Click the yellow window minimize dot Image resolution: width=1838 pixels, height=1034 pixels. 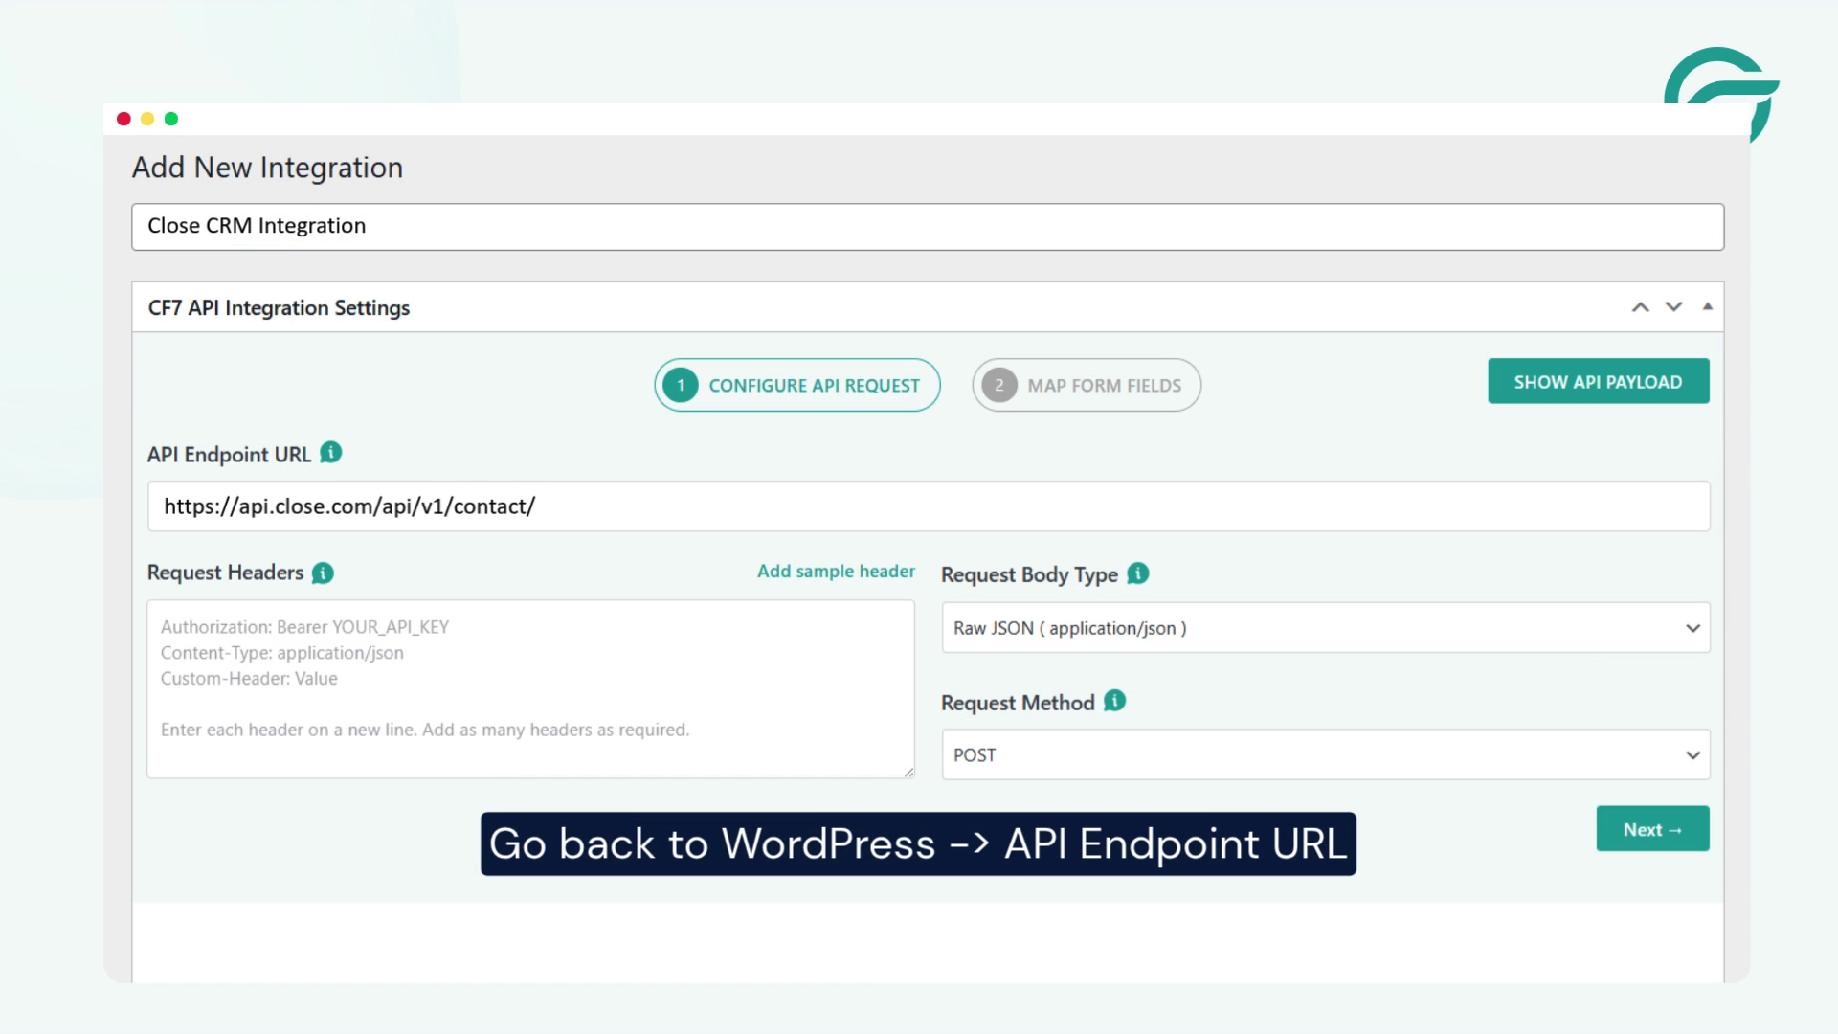(x=147, y=119)
